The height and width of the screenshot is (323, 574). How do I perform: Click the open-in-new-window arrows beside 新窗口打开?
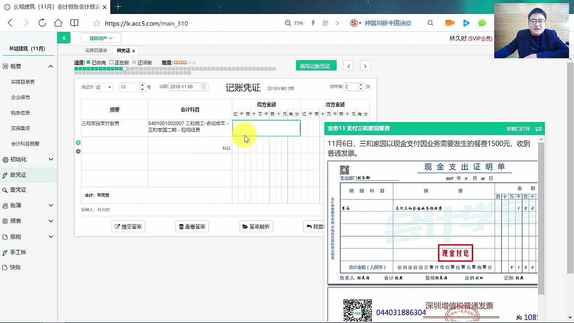[538, 128]
